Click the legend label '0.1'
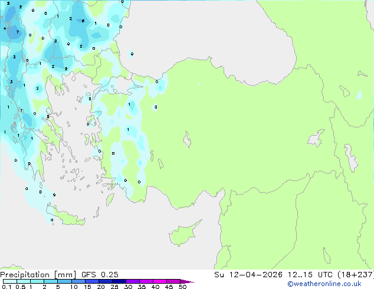374x289 pixels. pyautogui.click(x=6, y=287)
